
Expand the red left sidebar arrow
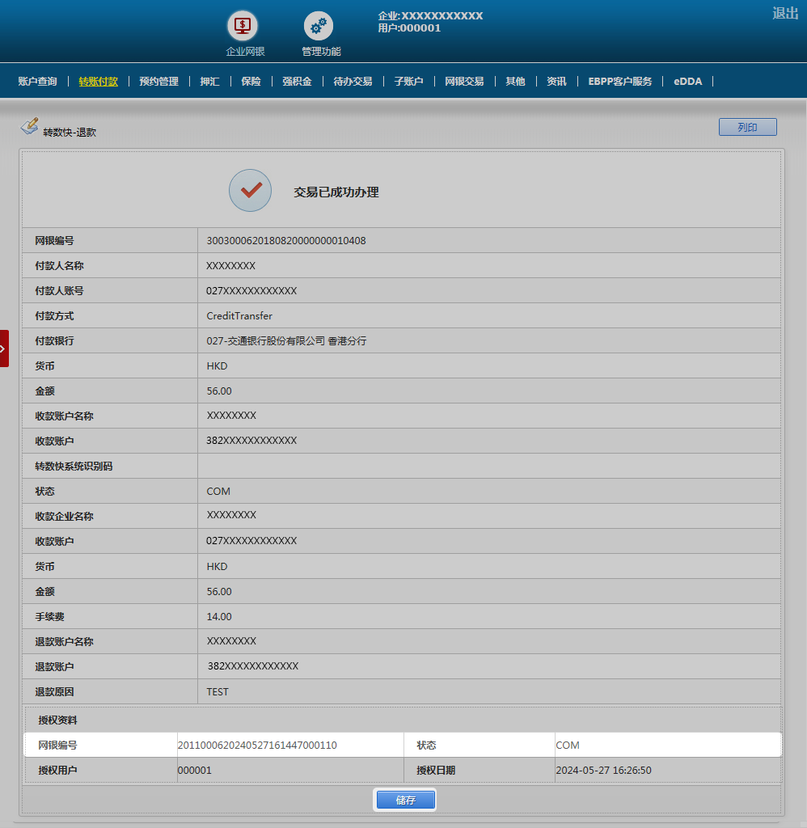[x=4, y=349]
